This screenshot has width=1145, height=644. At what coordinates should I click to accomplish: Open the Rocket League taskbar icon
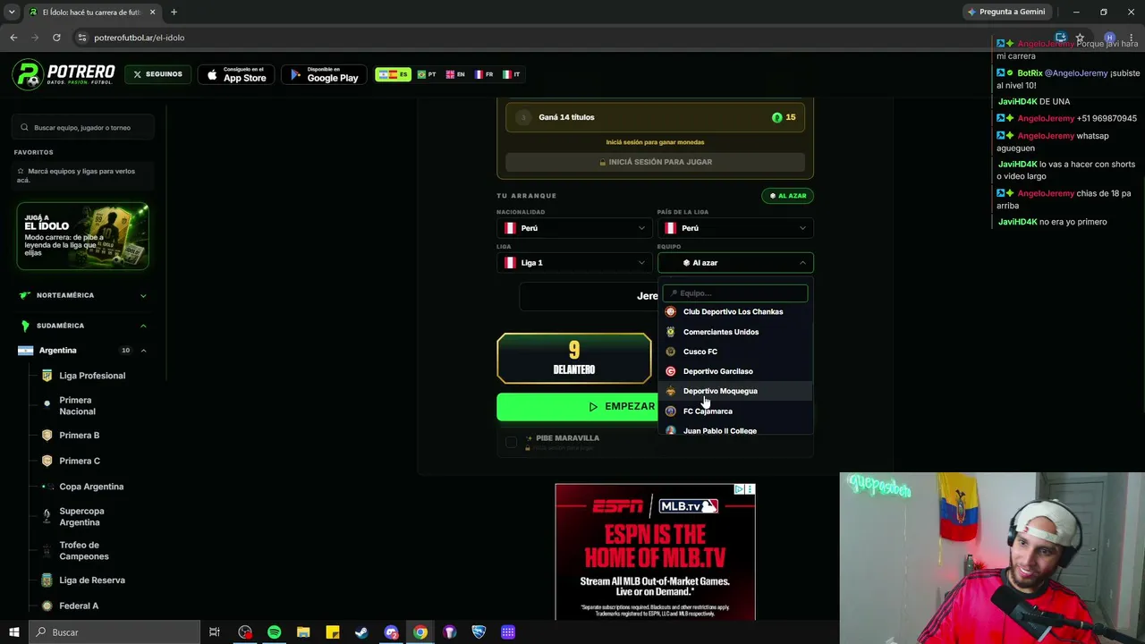pos(479,632)
